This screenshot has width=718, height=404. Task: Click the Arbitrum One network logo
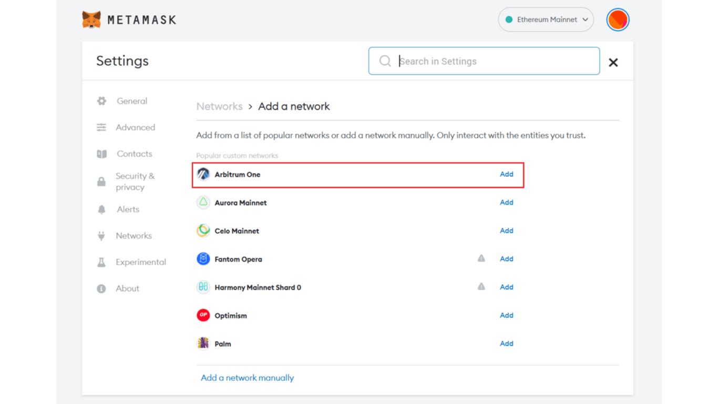[203, 174]
